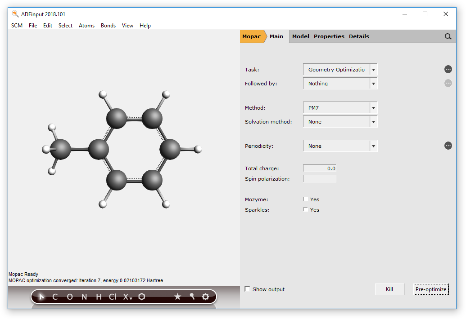Click the search magnifier in panel bar

448,36
